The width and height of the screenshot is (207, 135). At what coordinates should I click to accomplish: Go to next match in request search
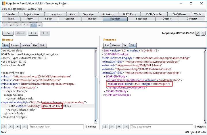pyautogui.click(x=25, y=127)
